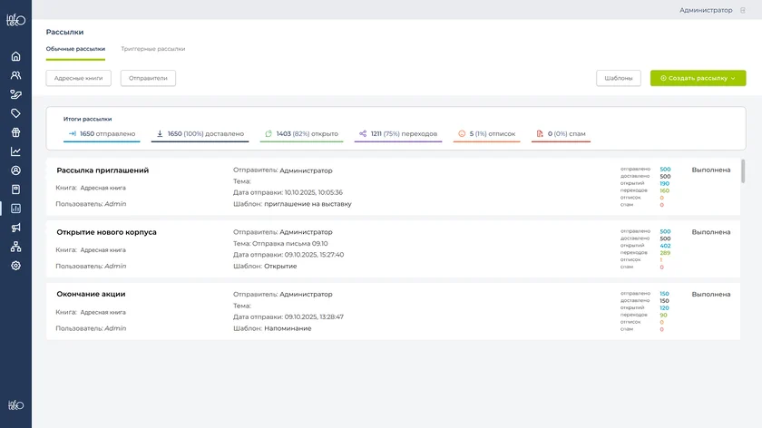
Task: Click the share icon near 1211 переходов
Action: 363,133
